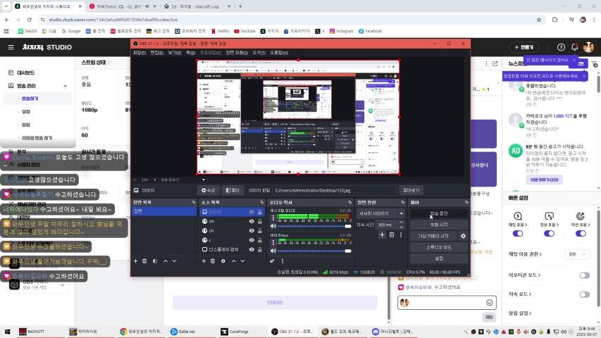The width and height of the screenshot is (601, 338).
Task: Enable 이모티콘 모드 switch
Action: [585, 275]
